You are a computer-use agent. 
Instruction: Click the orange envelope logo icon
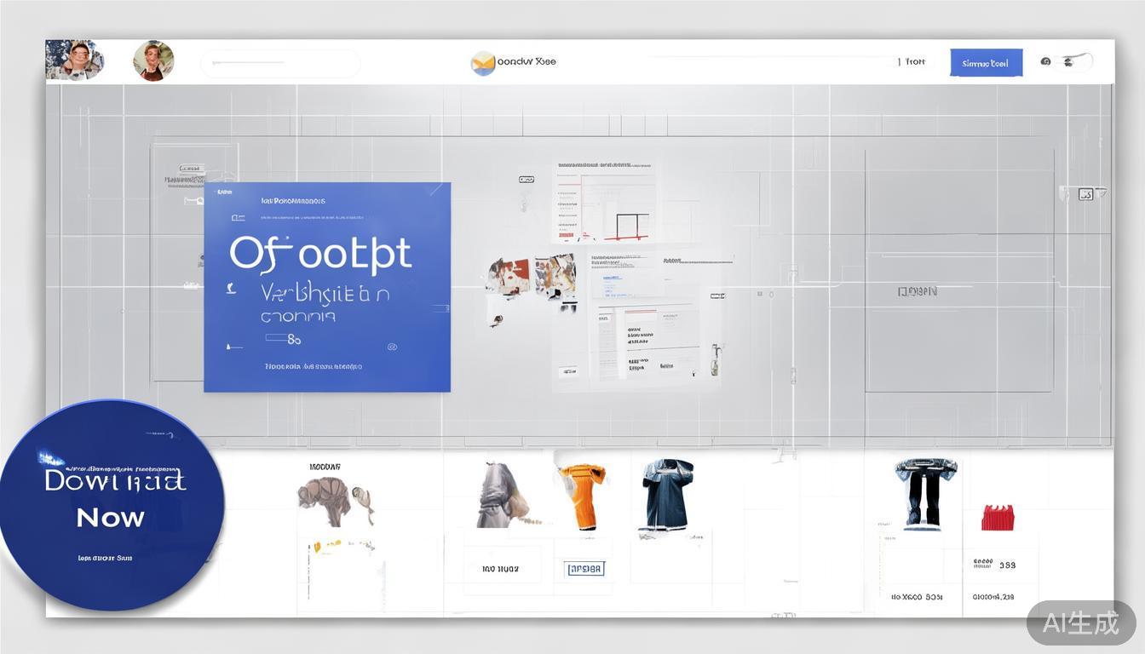483,63
